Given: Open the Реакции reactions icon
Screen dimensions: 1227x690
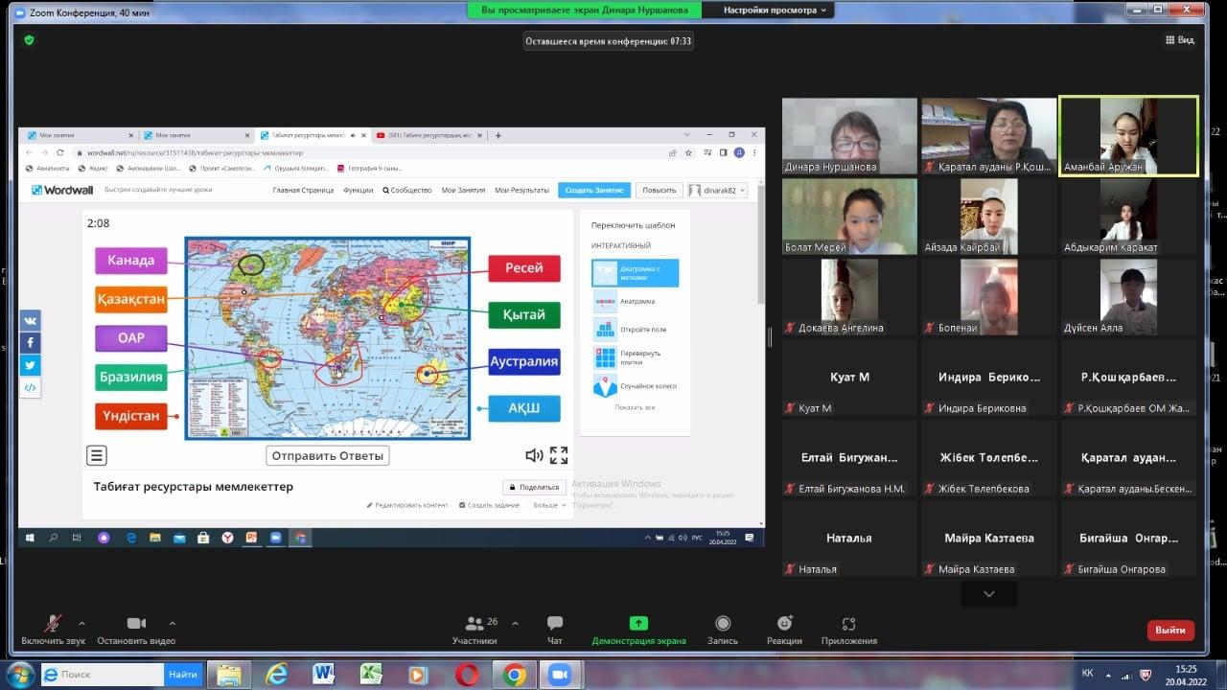Looking at the screenshot, I should click(x=784, y=624).
